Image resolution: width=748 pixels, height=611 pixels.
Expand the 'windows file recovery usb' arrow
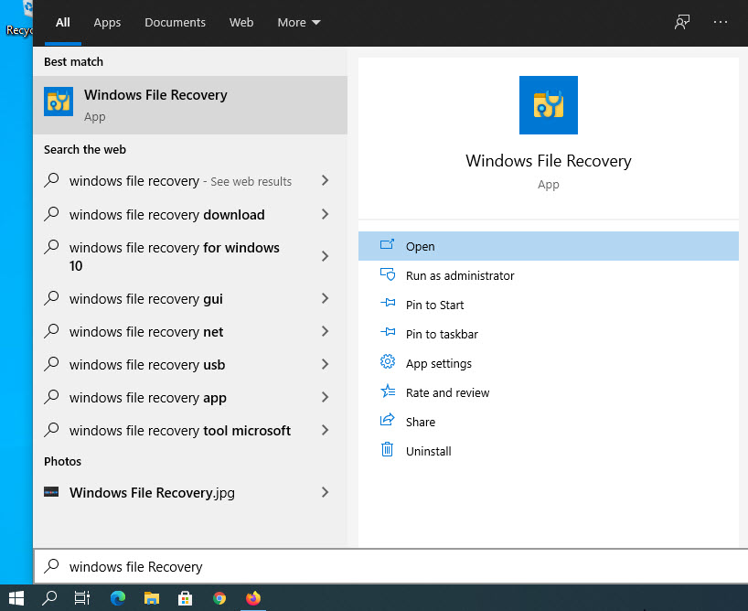325,364
